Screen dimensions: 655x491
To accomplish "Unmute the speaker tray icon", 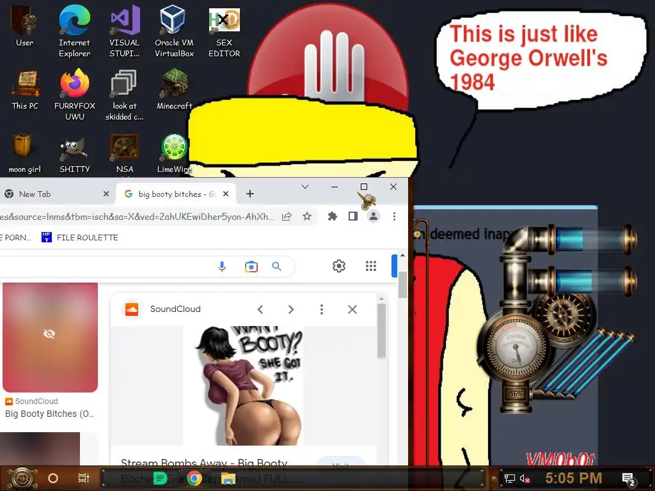I will (525, 478).
